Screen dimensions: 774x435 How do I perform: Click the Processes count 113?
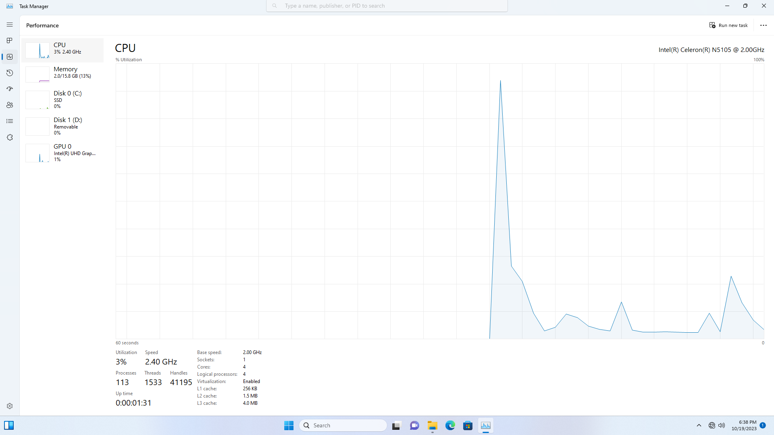click(122, 382)
